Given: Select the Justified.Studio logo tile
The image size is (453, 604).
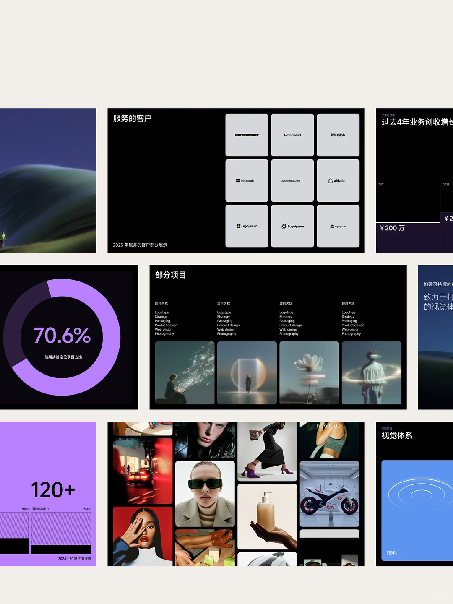Looking at the screenshot, I should 292,180.
